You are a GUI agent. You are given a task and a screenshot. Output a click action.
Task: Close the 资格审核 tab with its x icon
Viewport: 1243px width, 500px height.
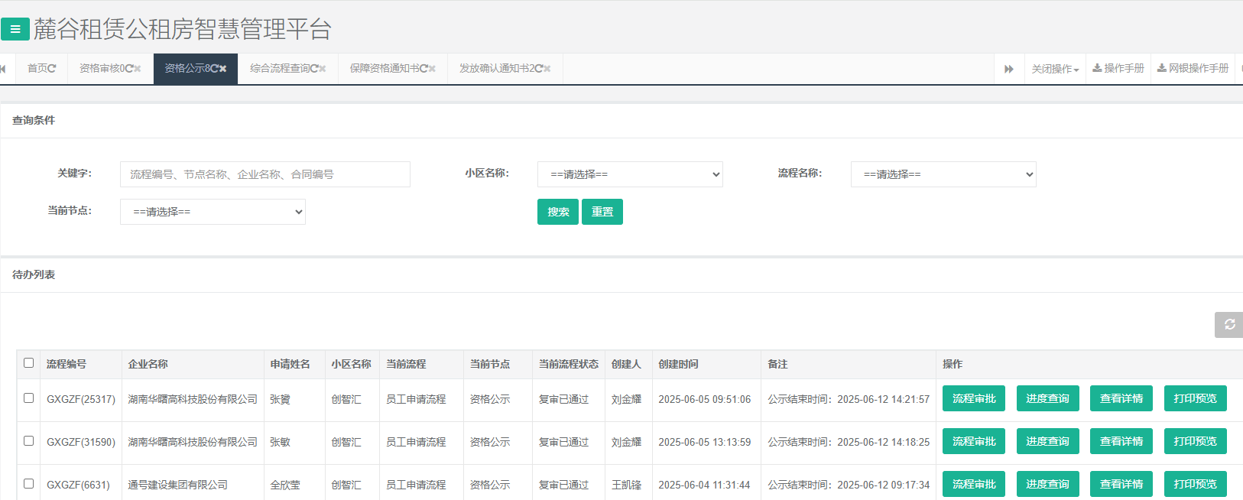pos(138,69)
